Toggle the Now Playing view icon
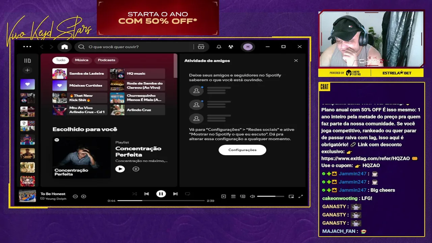 pos(223,196)
